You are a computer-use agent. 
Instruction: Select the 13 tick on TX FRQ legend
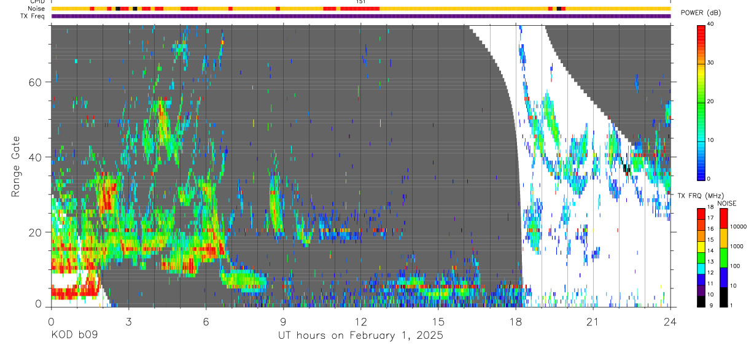coord(710,262)
